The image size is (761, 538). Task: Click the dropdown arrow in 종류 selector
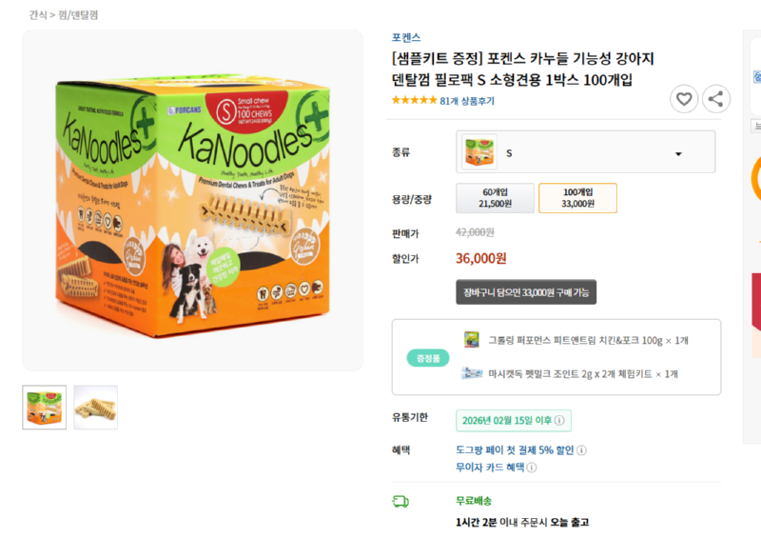pyautogui.click(x=678, y=154)
